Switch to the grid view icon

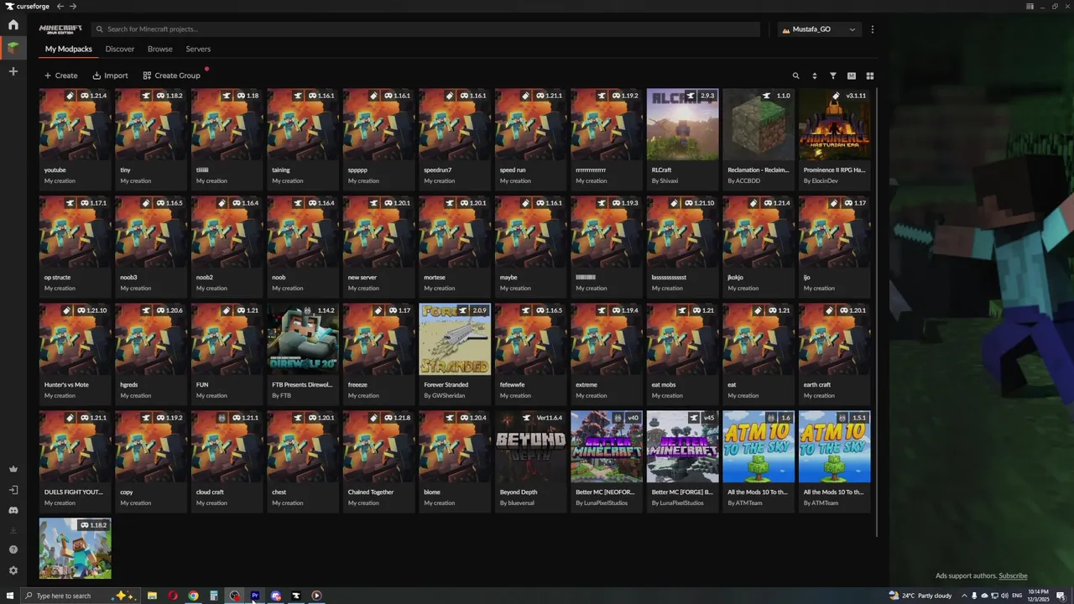coord(869,75)
